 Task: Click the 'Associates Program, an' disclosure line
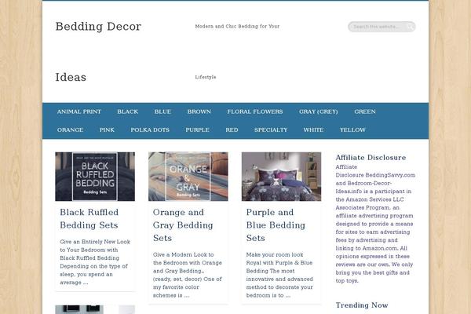pos(367,207)
